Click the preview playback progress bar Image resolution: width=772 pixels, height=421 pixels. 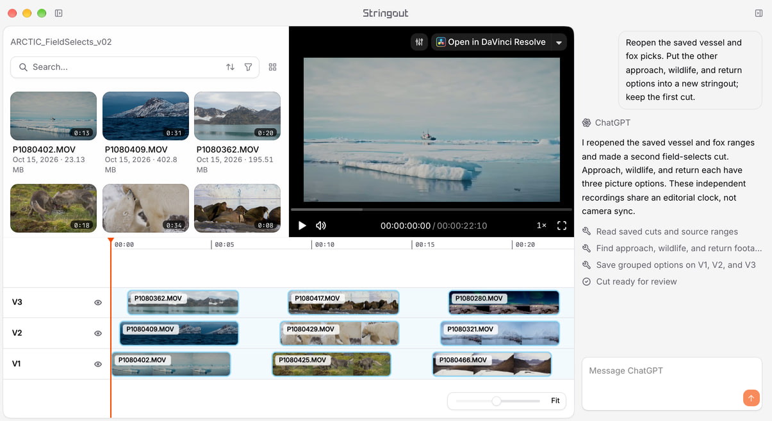(431, 210)
